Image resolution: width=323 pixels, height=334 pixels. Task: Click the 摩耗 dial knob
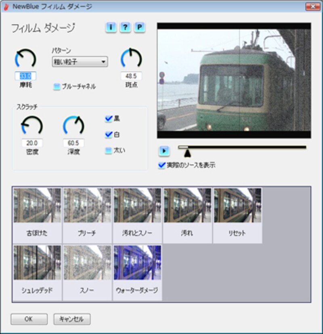click(x=25, y=59)
